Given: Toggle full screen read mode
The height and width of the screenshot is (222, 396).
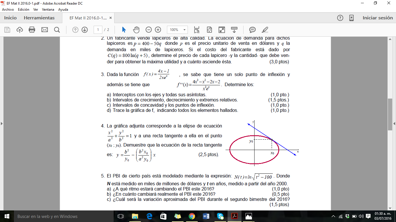Looking at the screenshot, I should pyautogui.click(x=222, y=30).
